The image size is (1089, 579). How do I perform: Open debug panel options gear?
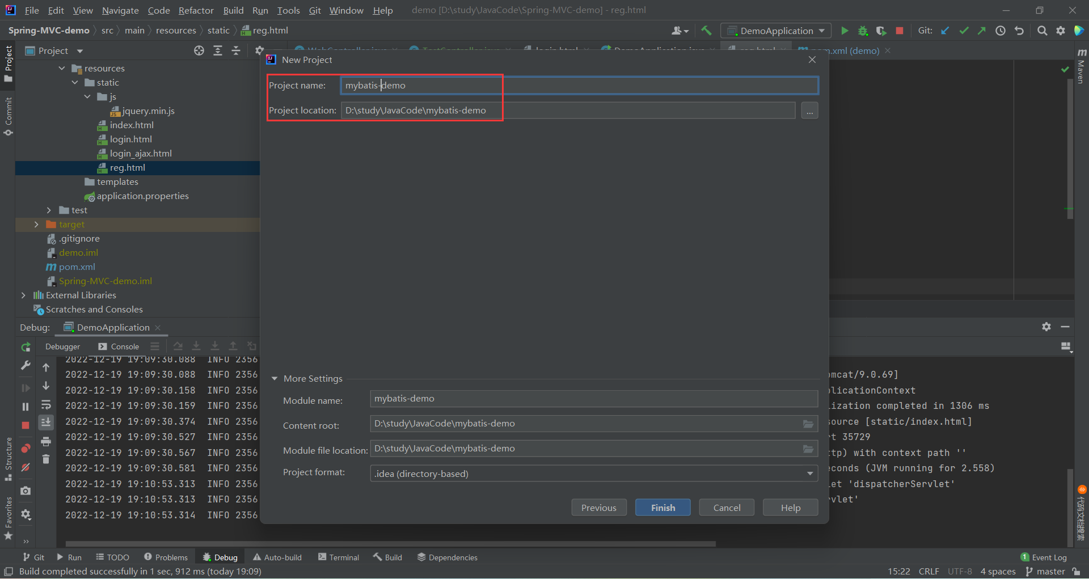1046,327
